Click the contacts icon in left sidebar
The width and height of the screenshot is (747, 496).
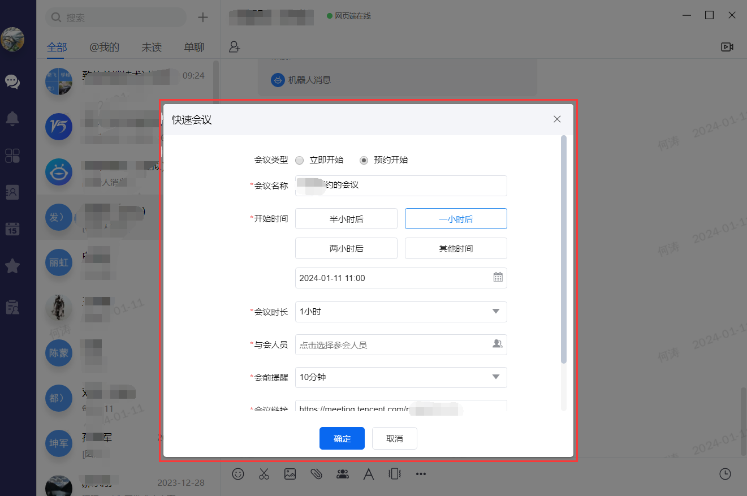(x=12, y=192)
